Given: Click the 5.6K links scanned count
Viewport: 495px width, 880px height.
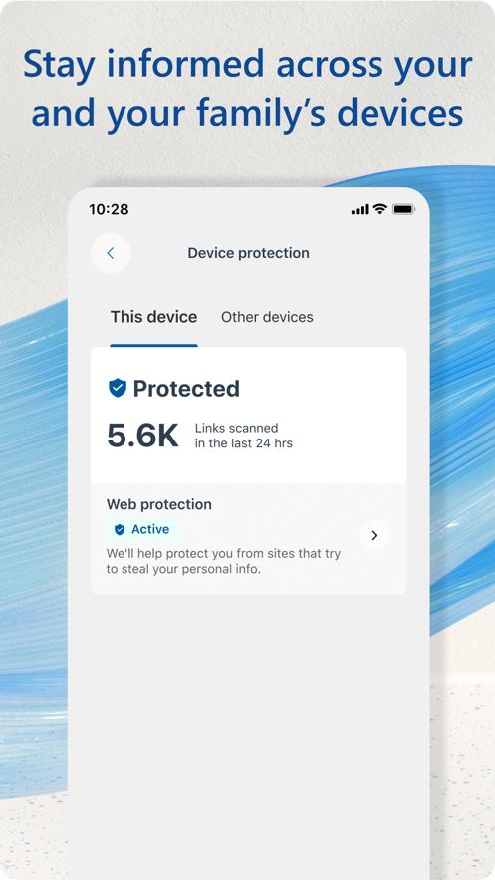Looking at the screenshot, I should click(142, 436).
